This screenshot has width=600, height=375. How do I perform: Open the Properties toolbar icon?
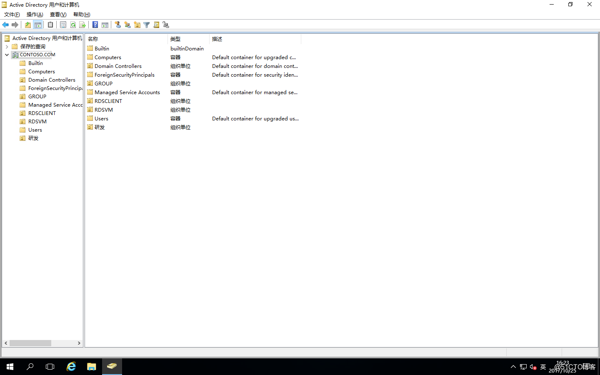[63, 25]
